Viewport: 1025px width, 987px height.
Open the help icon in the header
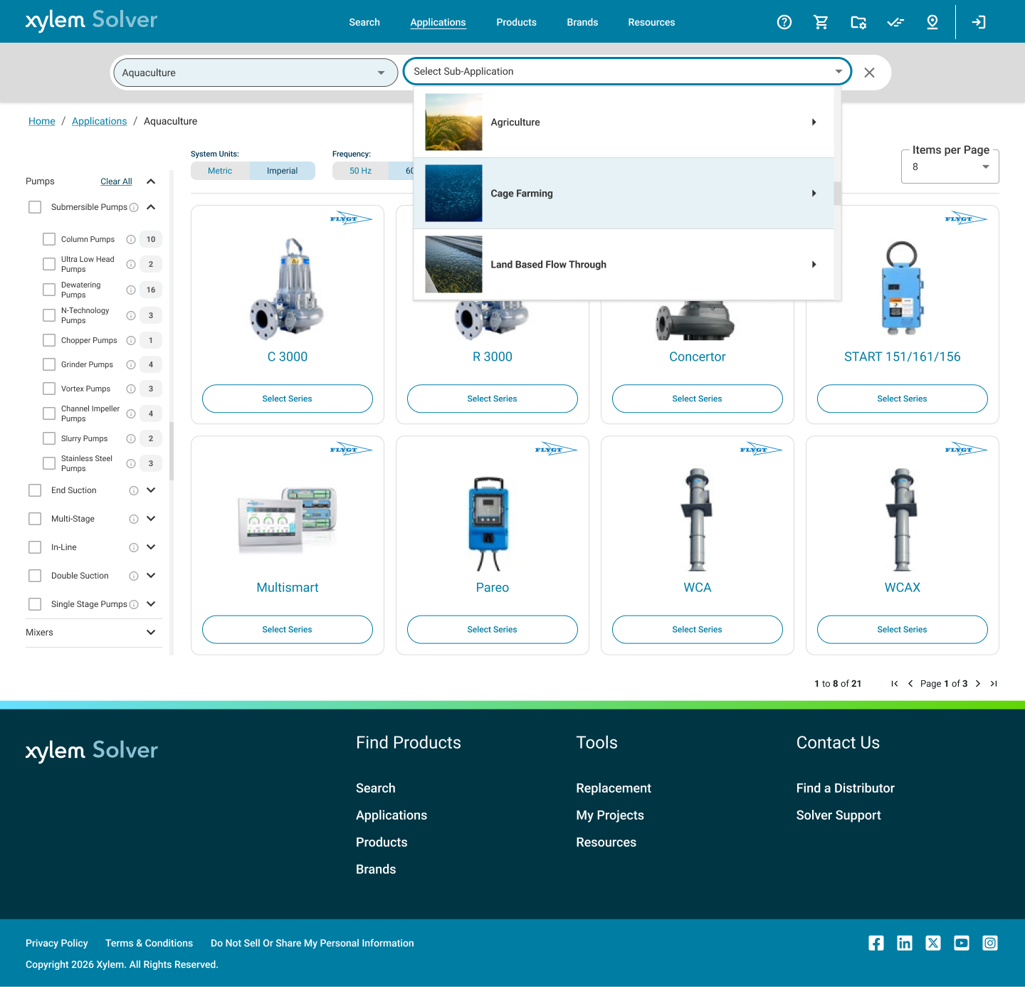(784, 22)
